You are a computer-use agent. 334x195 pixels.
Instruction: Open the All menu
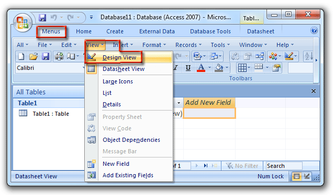click(23, 45)
